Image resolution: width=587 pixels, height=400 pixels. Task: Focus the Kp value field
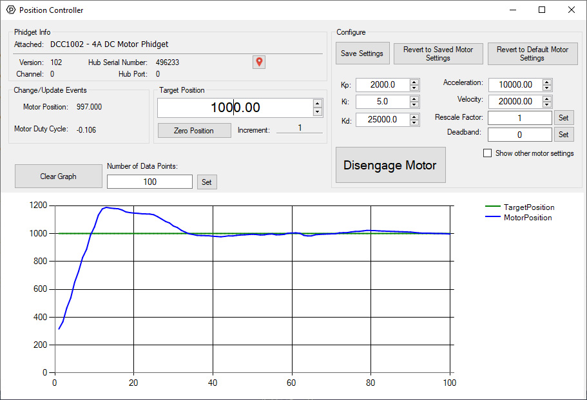pyautogui.click(x=383, y=85)
